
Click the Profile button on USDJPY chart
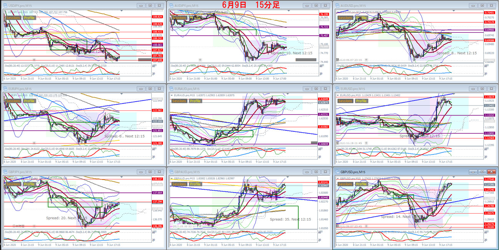coord(29,18)
